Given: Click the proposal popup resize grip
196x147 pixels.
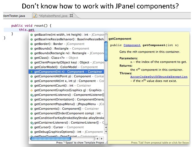Looking at the screenshot, I should coord(106,142).
